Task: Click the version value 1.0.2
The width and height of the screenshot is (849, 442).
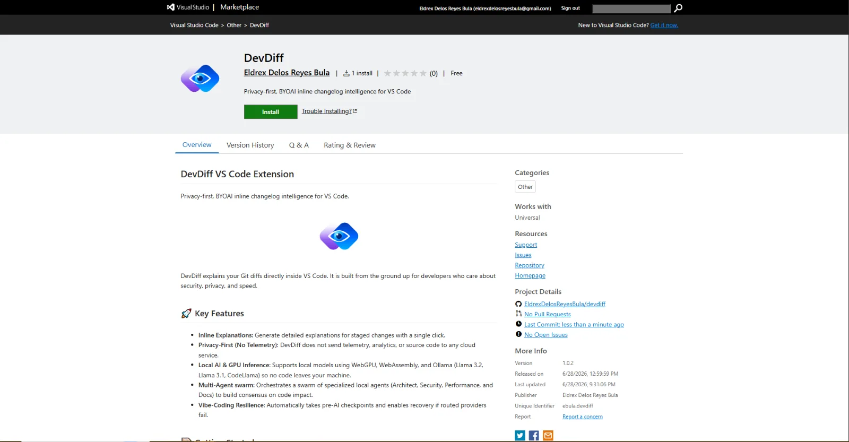Action: 568,363
